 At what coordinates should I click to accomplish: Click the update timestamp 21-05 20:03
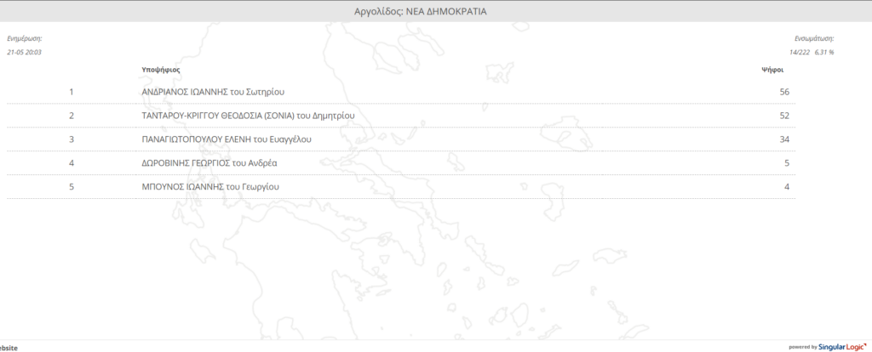[25, 52]
